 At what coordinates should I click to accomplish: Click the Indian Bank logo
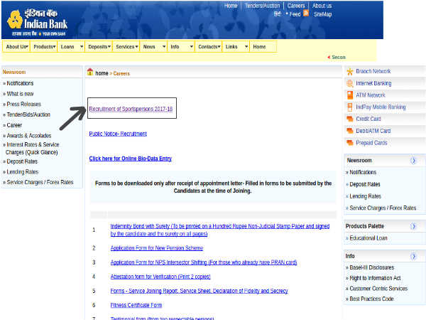(37, 23)
